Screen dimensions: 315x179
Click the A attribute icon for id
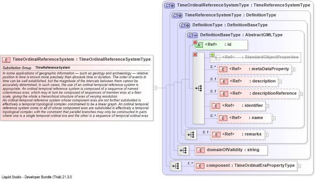(x=199, y=45)
